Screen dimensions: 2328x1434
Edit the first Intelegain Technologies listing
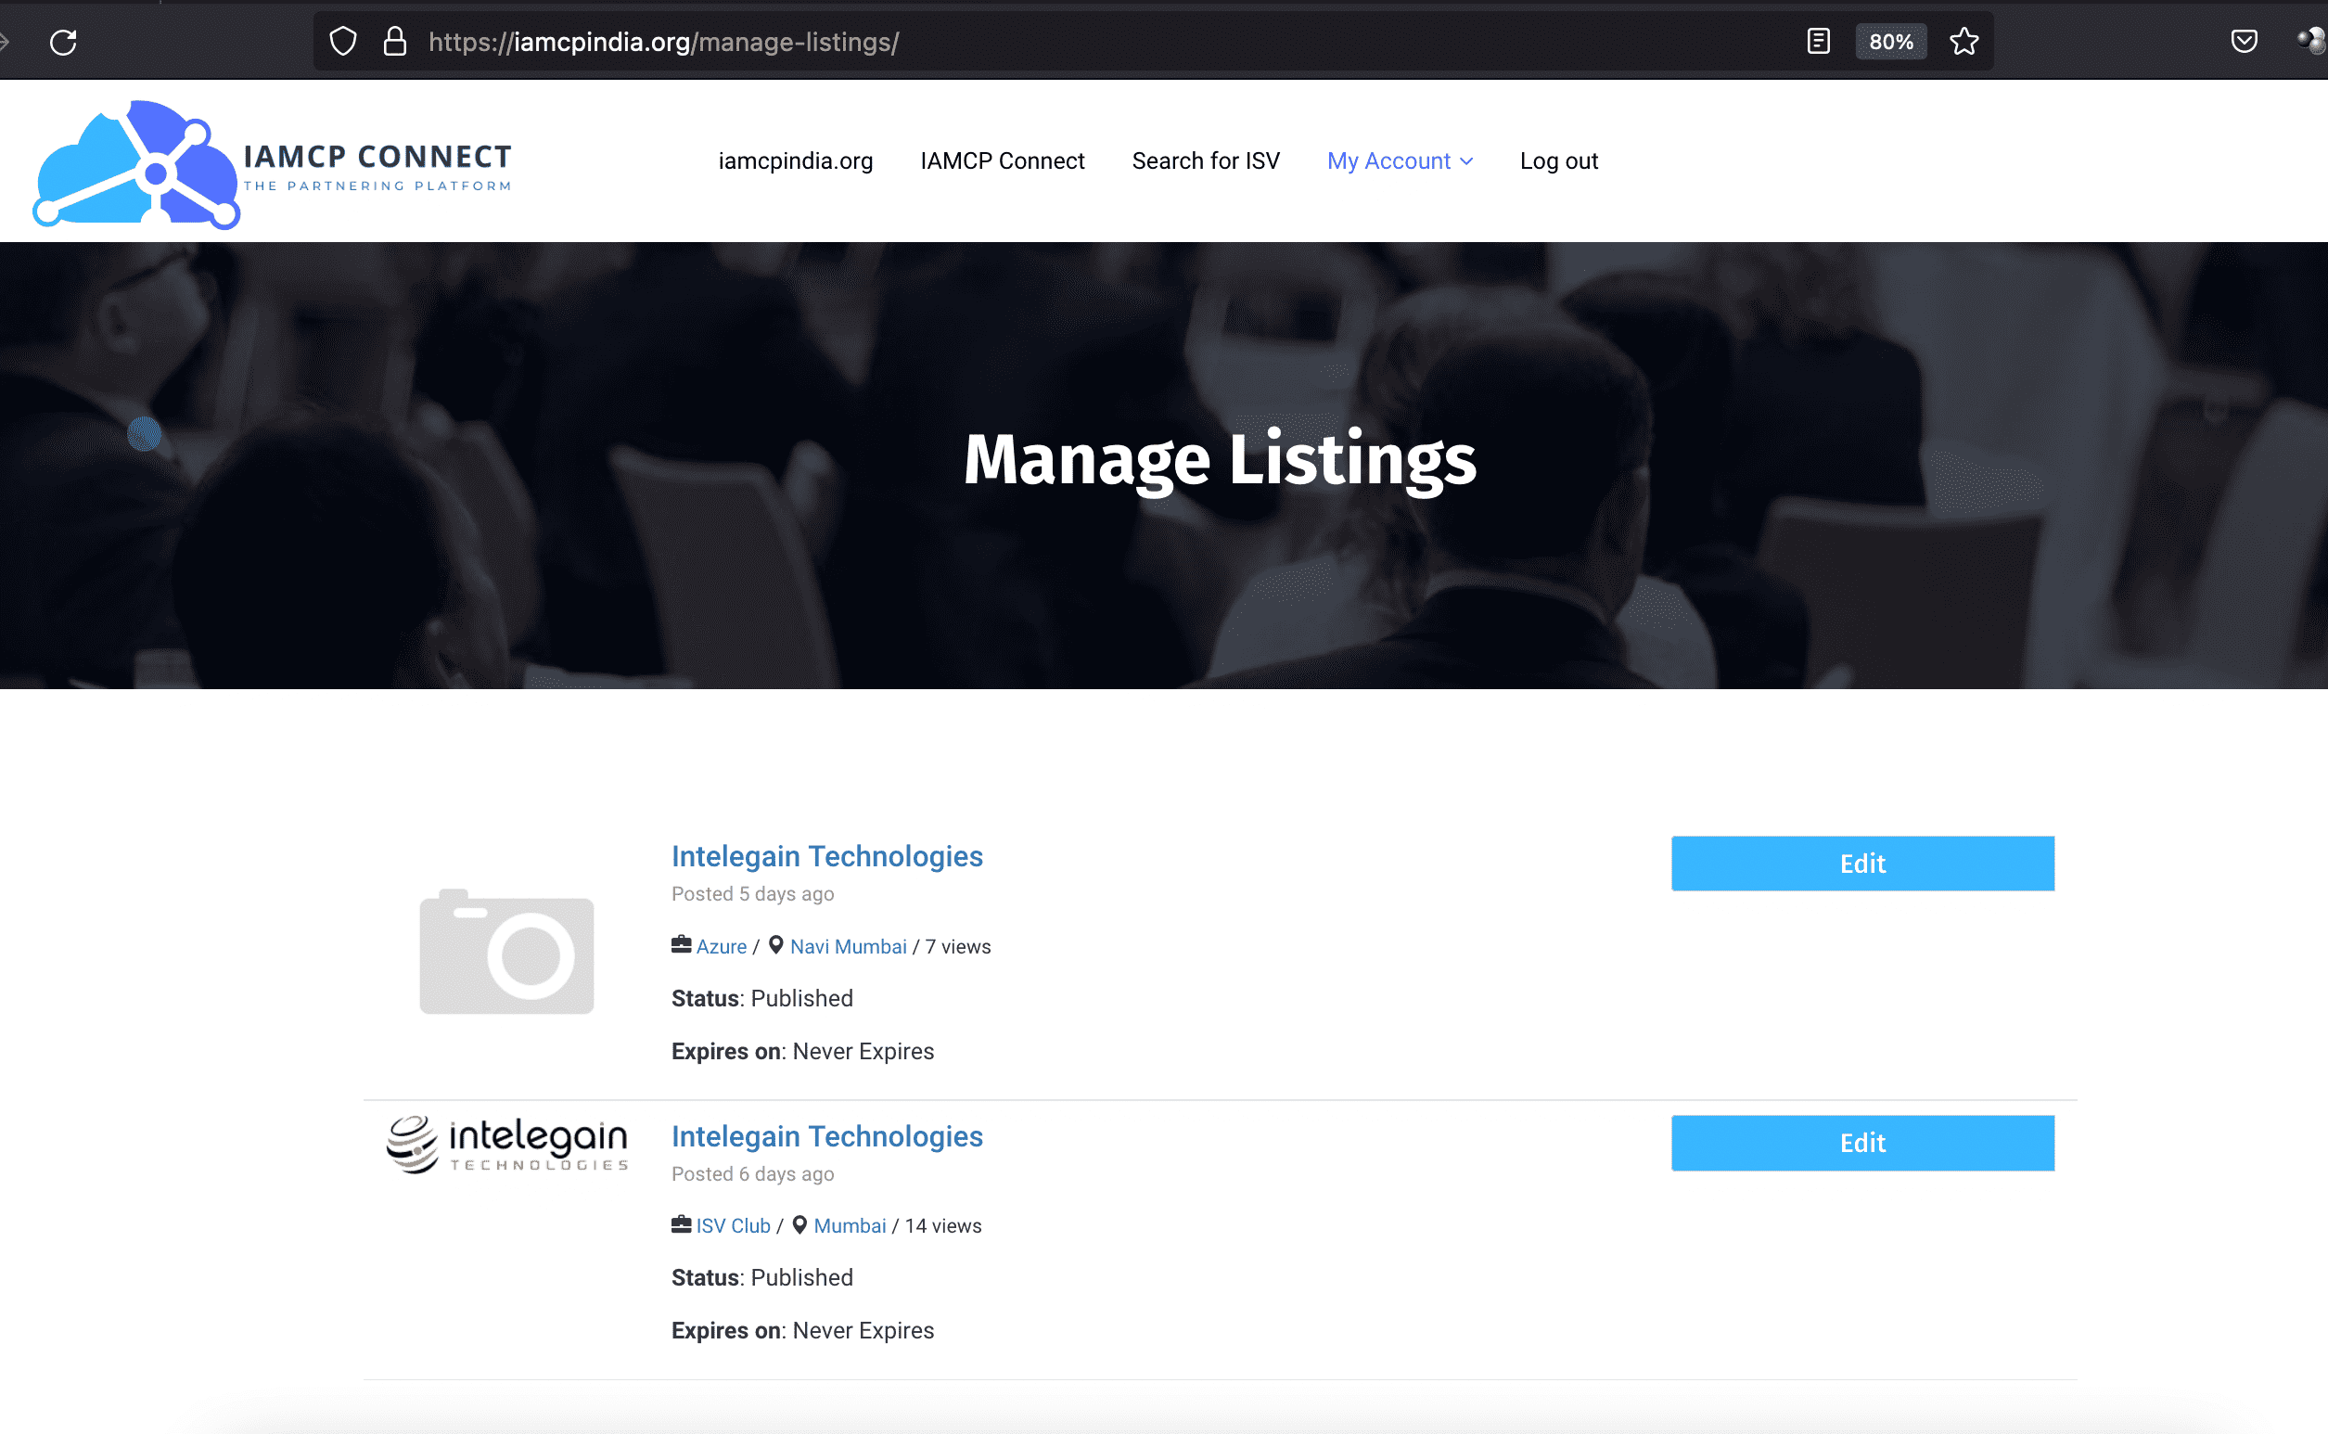[x=1862, y=863]
